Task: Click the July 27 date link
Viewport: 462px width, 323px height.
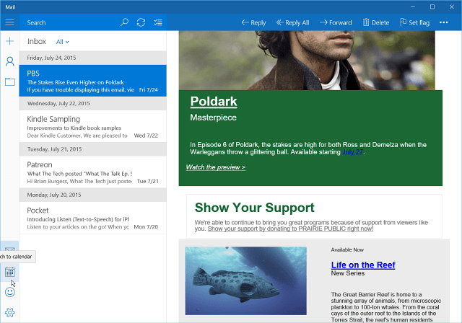Action: tap(353, 152)
